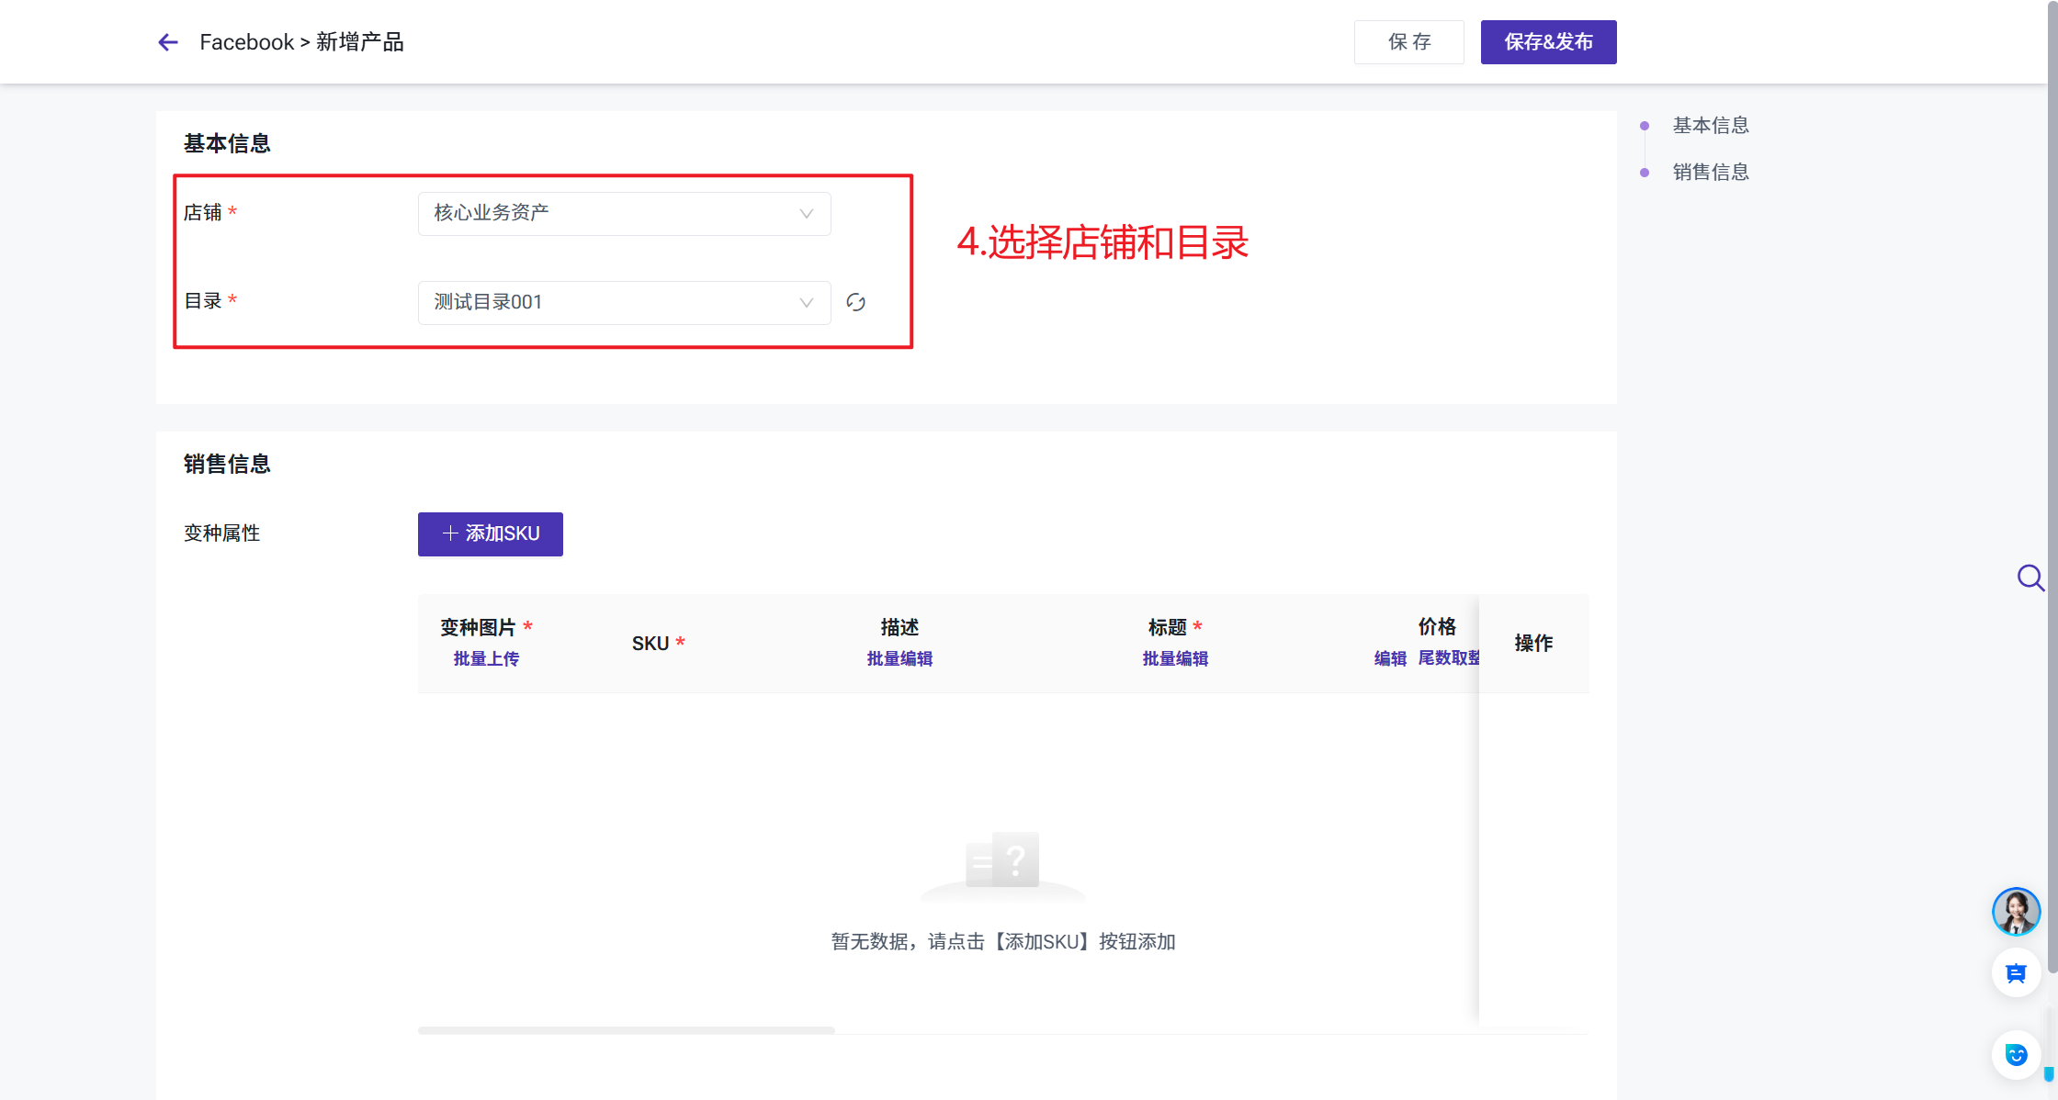Click the chevron arrow in the 店铺 selector

(806, 214)
